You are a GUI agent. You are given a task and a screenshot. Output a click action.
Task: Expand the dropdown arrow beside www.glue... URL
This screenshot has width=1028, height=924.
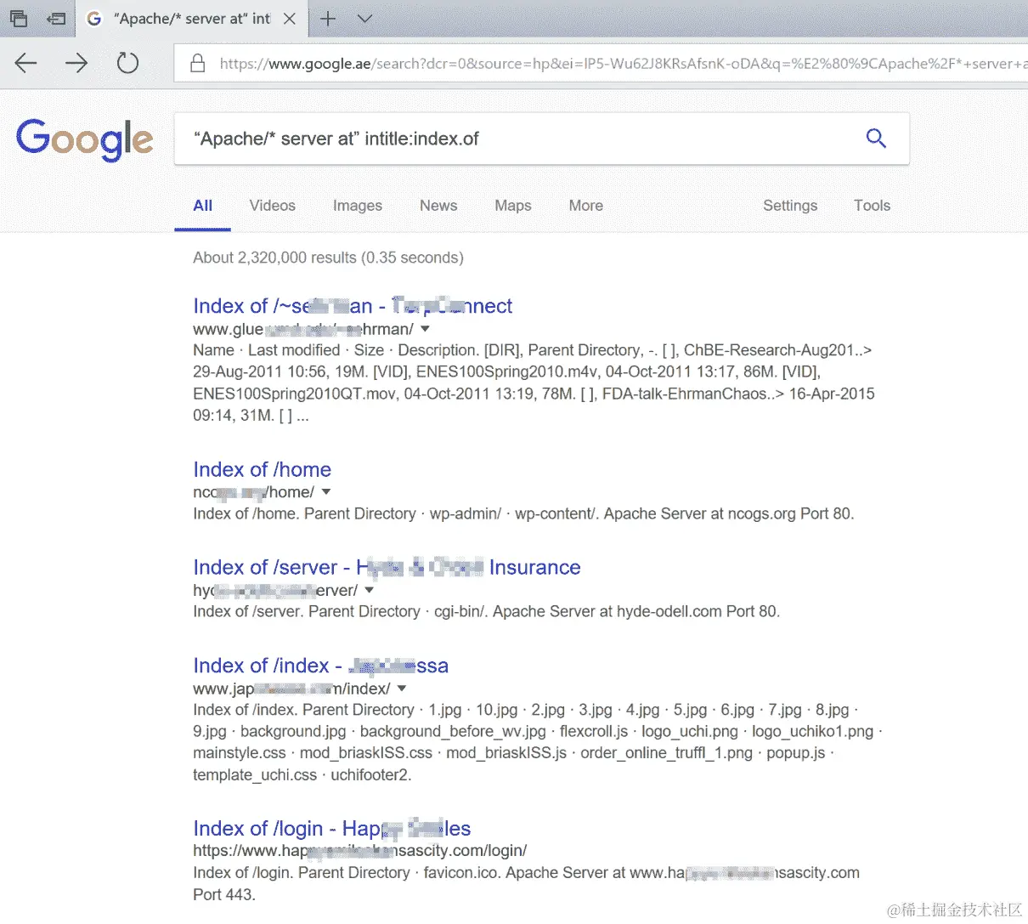click(426, 329)
